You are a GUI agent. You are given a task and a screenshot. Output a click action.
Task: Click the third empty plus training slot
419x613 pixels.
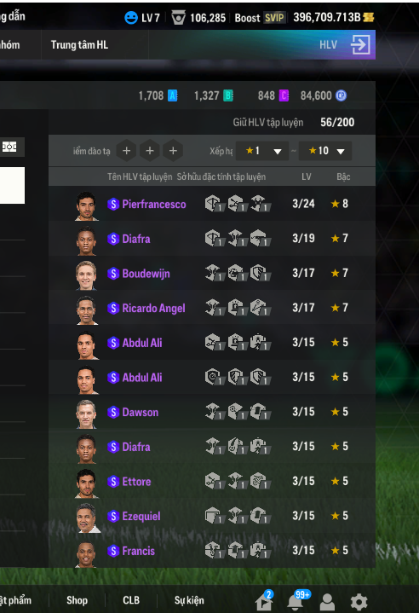point(173,151)
